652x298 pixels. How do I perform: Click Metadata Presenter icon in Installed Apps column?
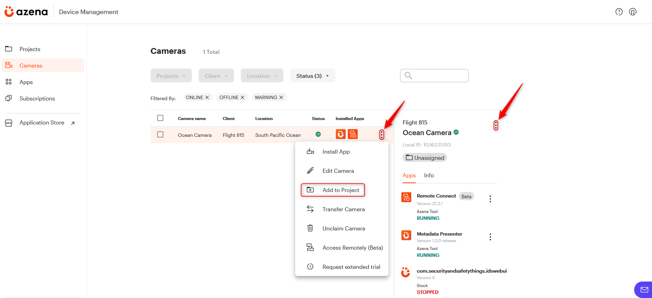[x=340, y=134]
